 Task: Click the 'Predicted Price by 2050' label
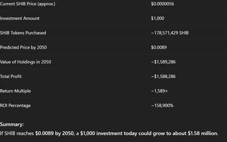24,47
